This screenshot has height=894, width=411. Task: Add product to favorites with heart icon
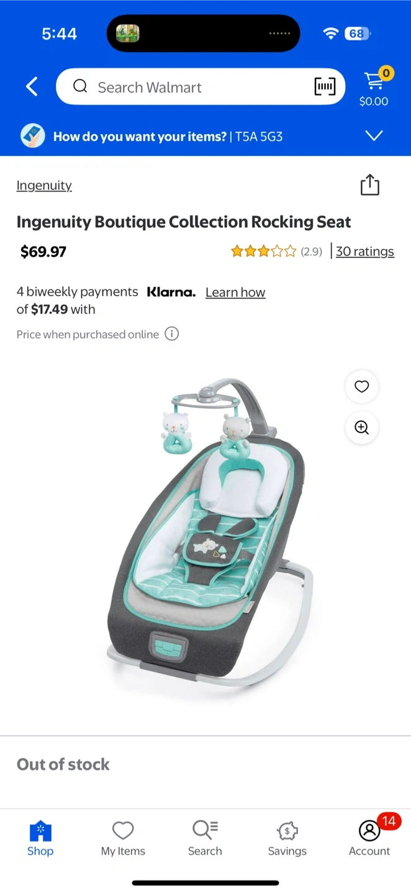pyautogui.click(x=362, y=387)
